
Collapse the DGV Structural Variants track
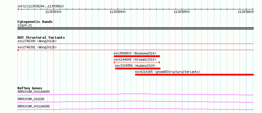pyautogui.click(x=41, y=37)
